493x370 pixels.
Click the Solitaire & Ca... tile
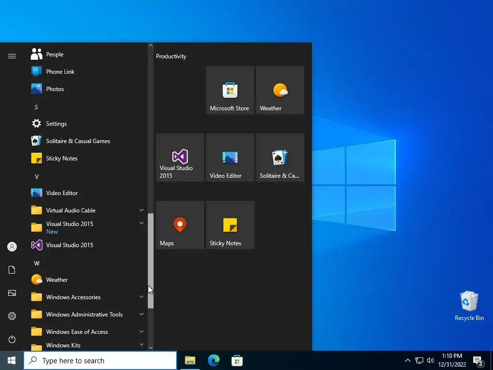pos(280,158)
